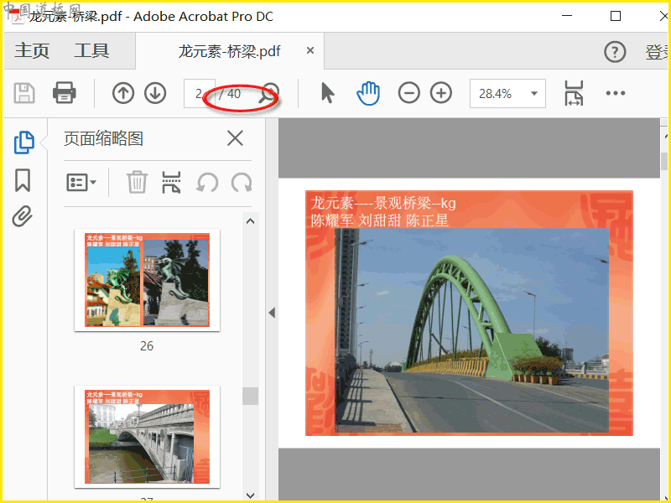Select the 龙元素-桥梁.pdf document tab

pyautogui.click(x=229, y=51)
